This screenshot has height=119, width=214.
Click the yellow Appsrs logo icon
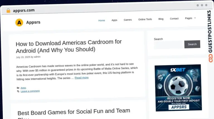[x=19, y=22]
